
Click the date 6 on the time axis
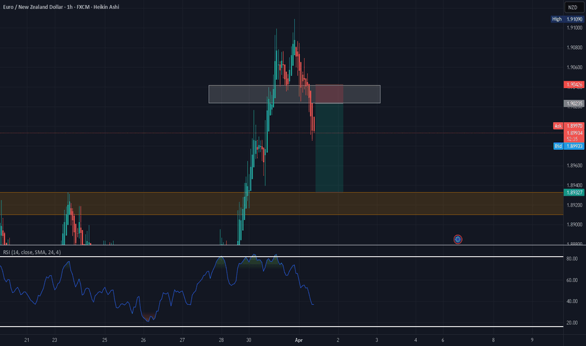click(443, 340)
